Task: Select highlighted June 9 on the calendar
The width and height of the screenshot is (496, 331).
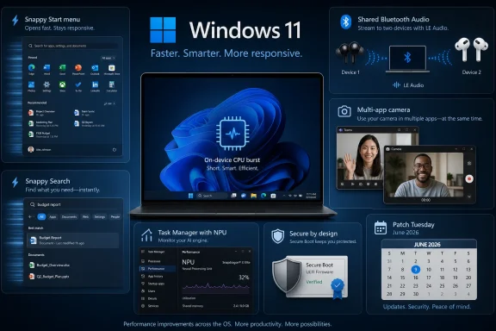Action: click(415, 269)
